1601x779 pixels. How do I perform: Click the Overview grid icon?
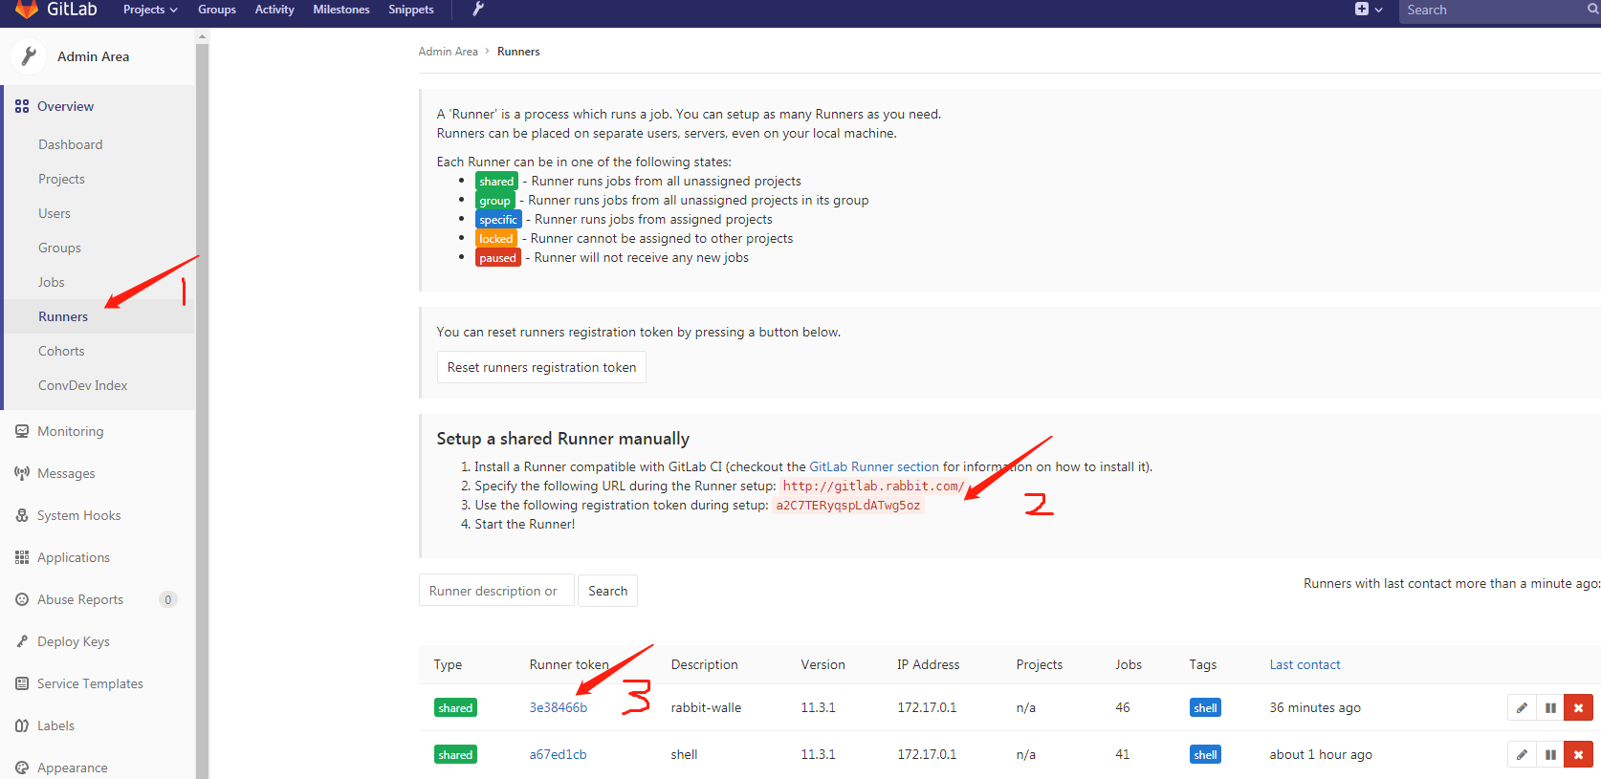[x=22, y=106]
